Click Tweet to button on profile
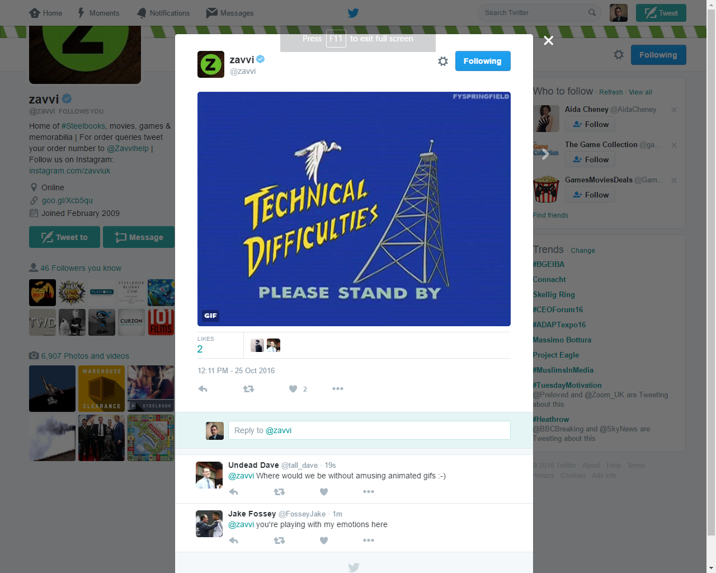Screen dimensions: 716x573 (64, 237)
